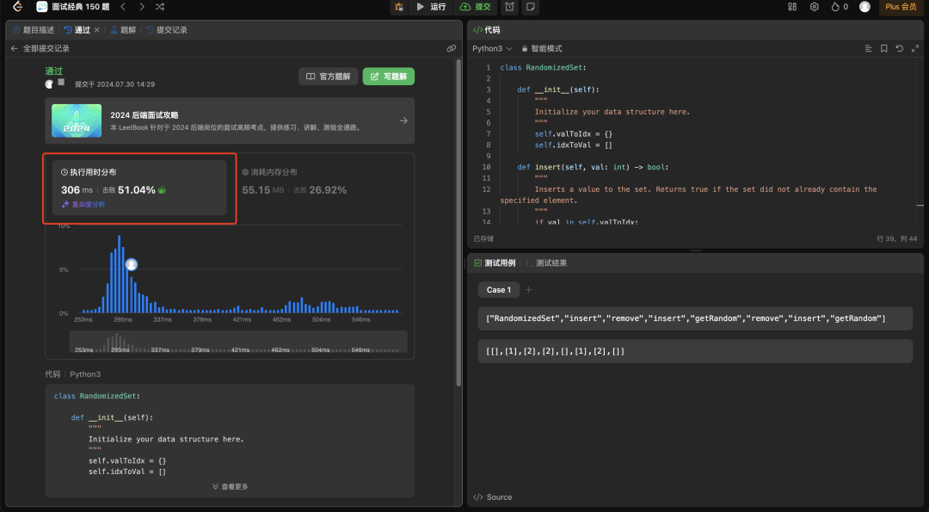Open the Python3 language dropdown
Image resolution: width=929 pixels, height=512 pixels.
pos(492,48)
